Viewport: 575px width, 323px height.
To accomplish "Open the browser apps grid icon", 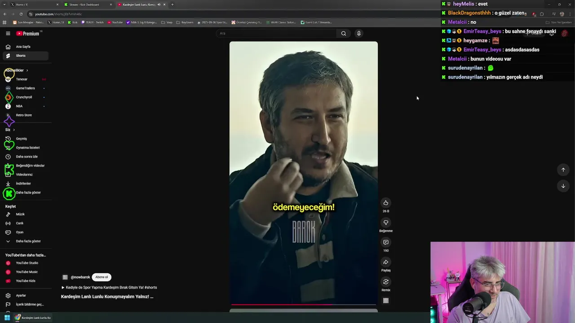I will [4, 22].
